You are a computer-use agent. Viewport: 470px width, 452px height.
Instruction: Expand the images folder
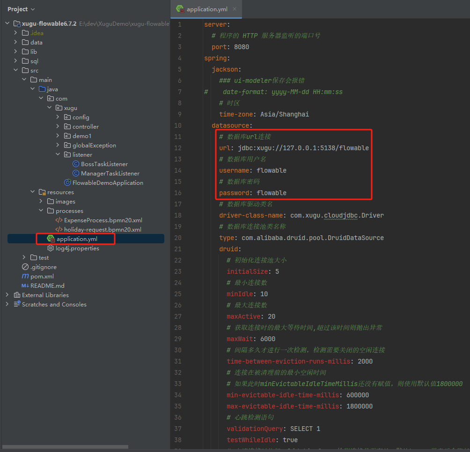[x=41, y=202]
